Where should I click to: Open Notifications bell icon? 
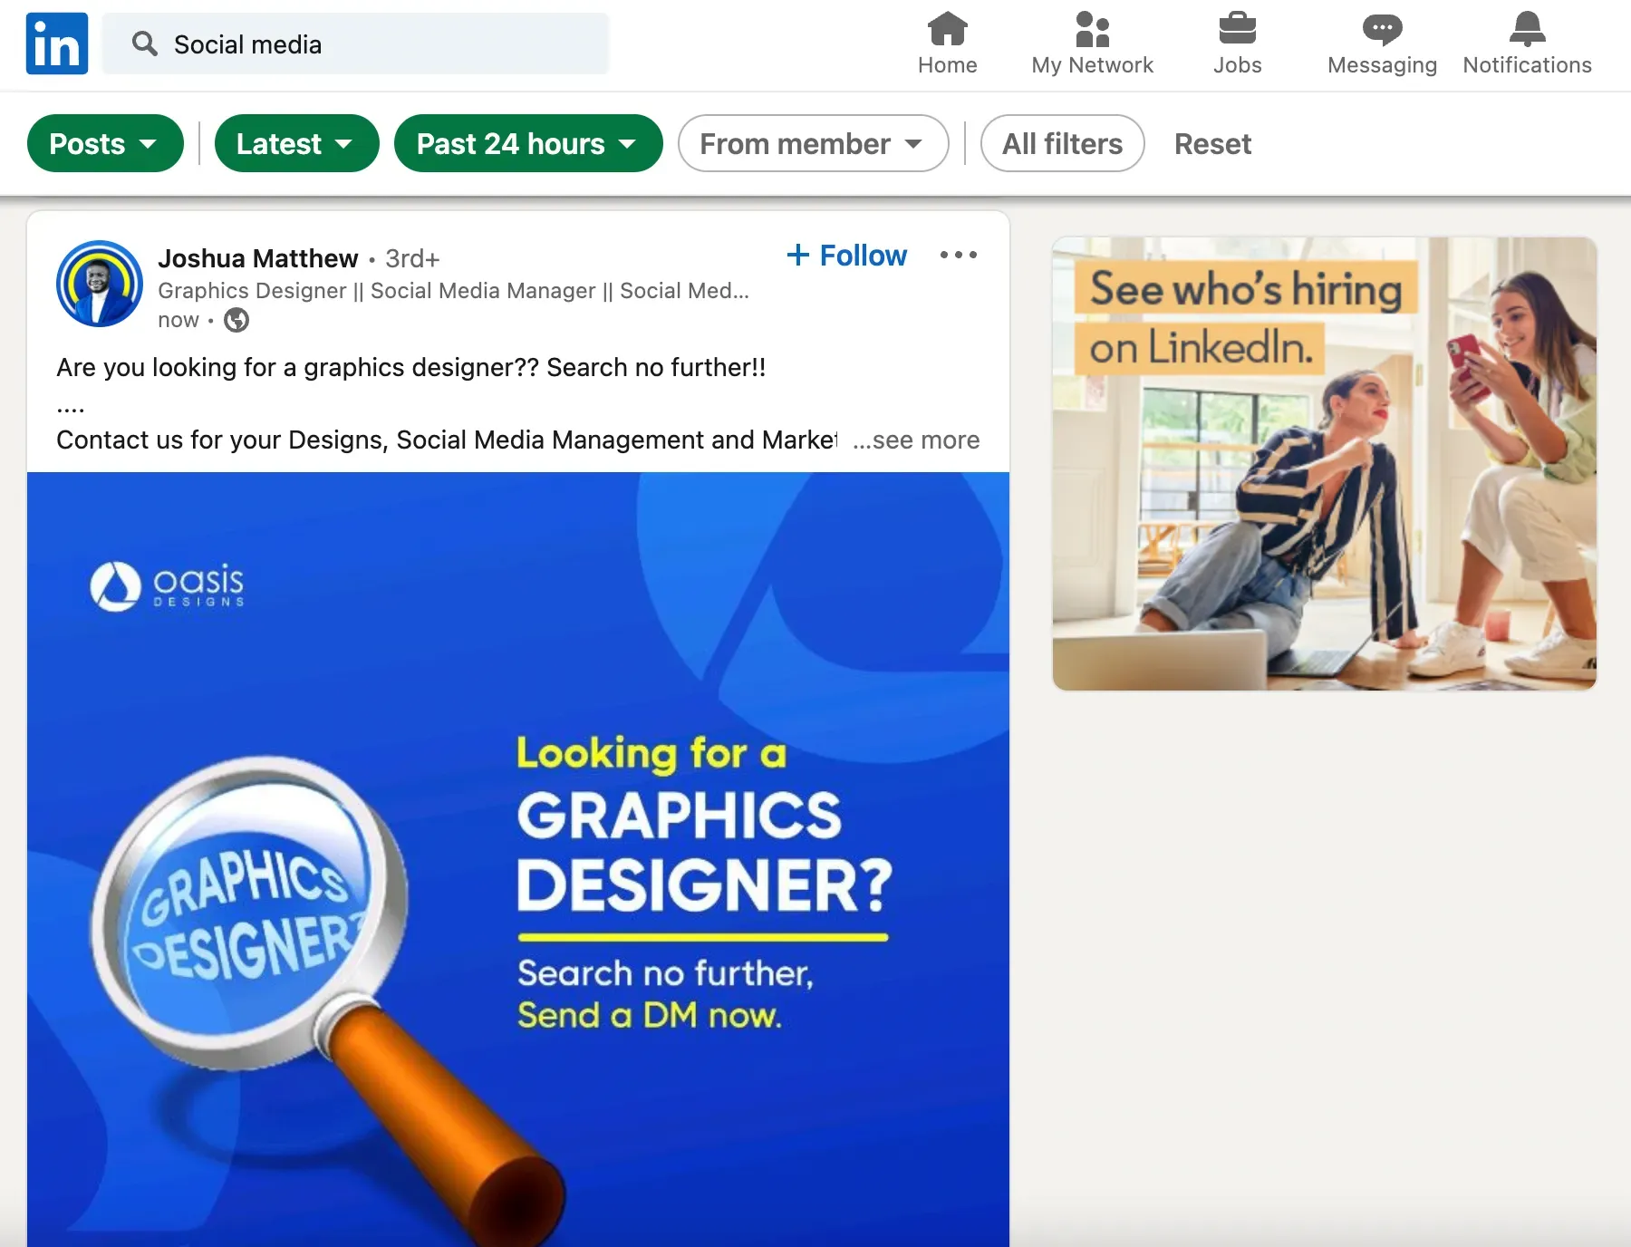click(1527, 29)
